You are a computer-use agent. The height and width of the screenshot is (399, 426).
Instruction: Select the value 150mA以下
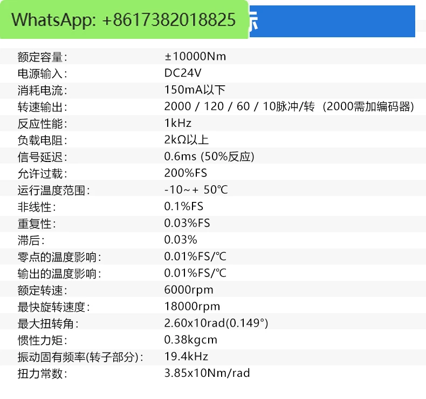coord(195,90)
